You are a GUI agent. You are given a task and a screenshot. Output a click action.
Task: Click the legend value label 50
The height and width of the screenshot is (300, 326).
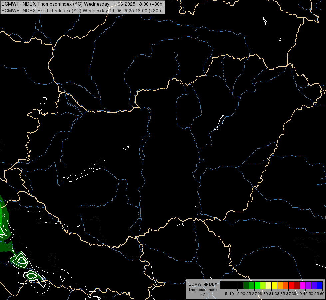click(x=311, y=294)
